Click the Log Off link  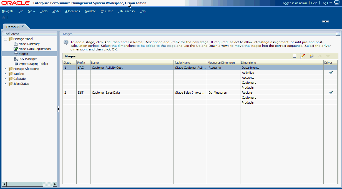pyautogui.click(x=326, y=3)
